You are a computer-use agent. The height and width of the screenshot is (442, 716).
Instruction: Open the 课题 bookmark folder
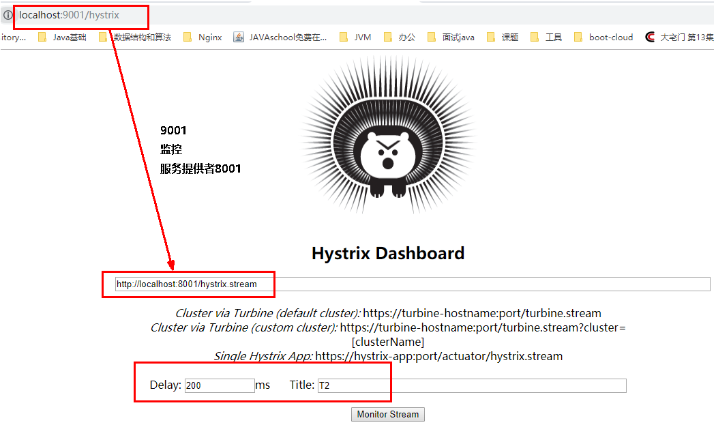pyautogui.click(x=503, y=37)
